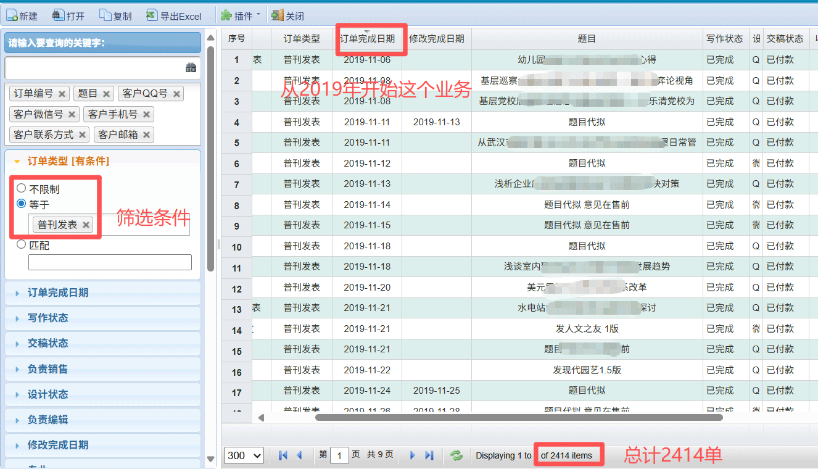Select the 等于 radio option

coord(22,204)
